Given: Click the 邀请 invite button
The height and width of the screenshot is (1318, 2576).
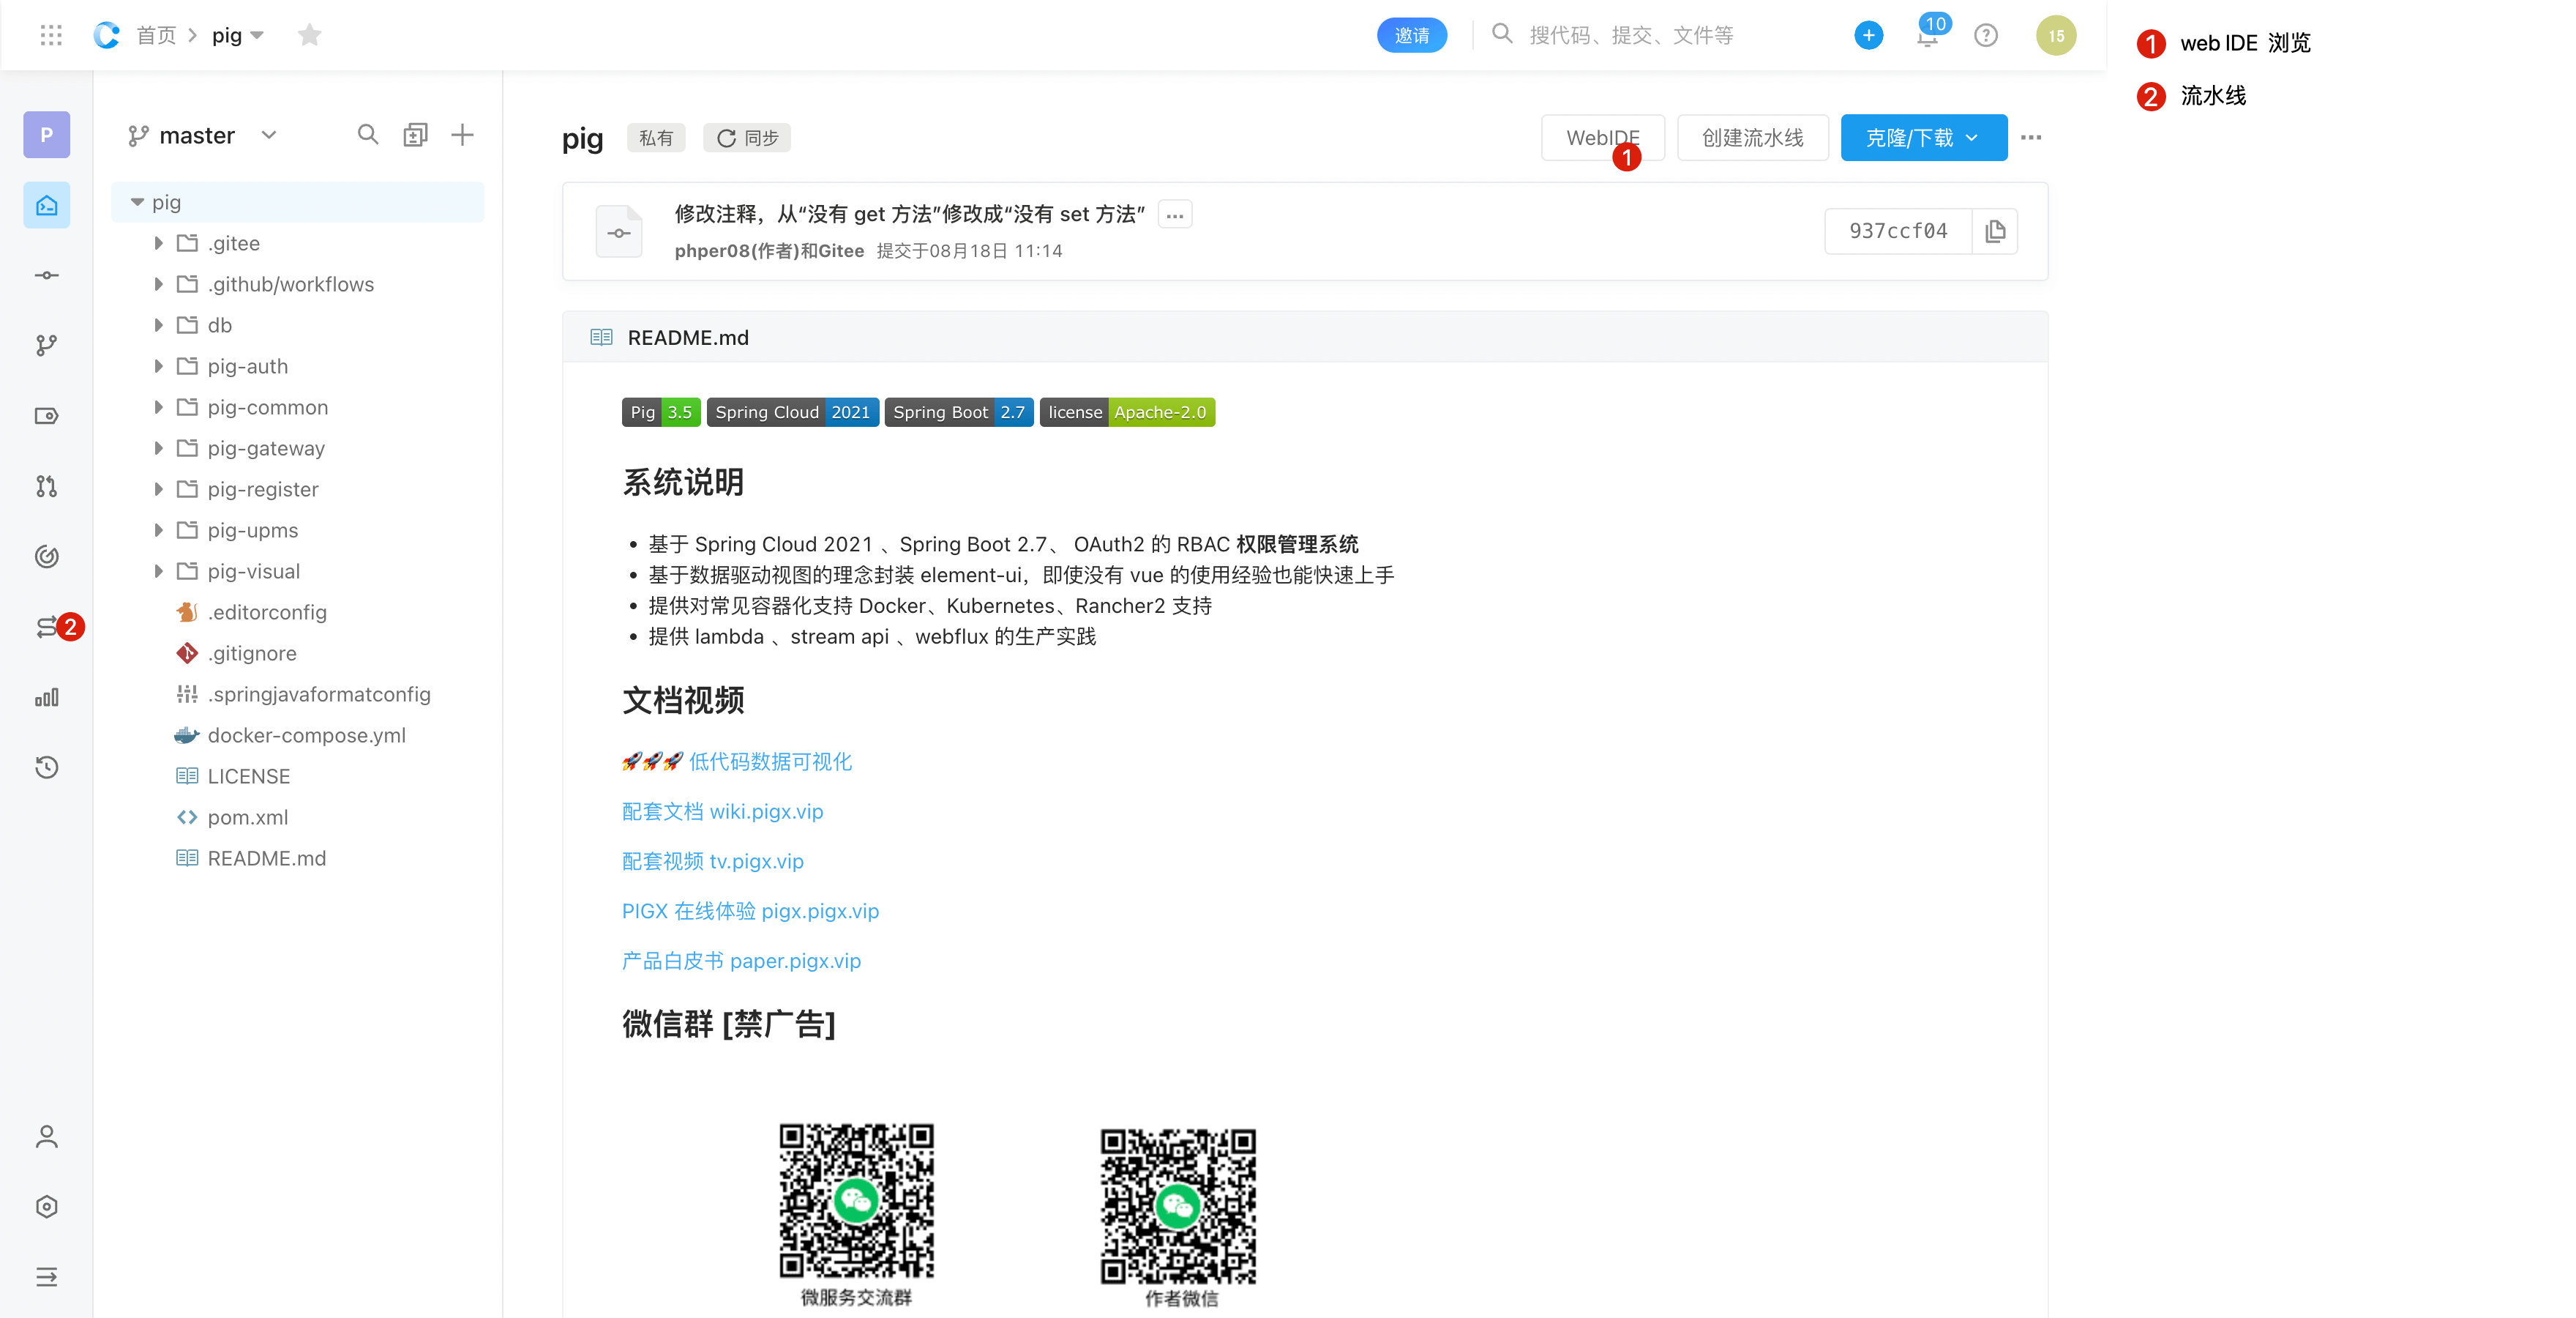Looking at the screenshot, I should pos(1412,35).
